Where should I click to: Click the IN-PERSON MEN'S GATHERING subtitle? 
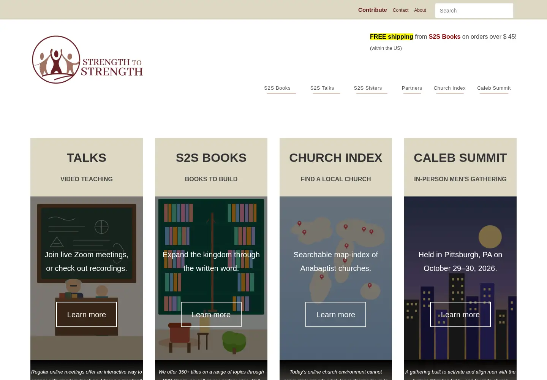460,179
